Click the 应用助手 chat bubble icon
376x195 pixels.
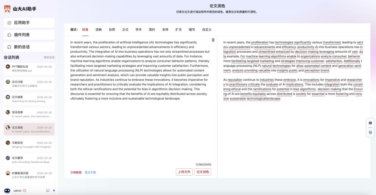tap(9, 23)
